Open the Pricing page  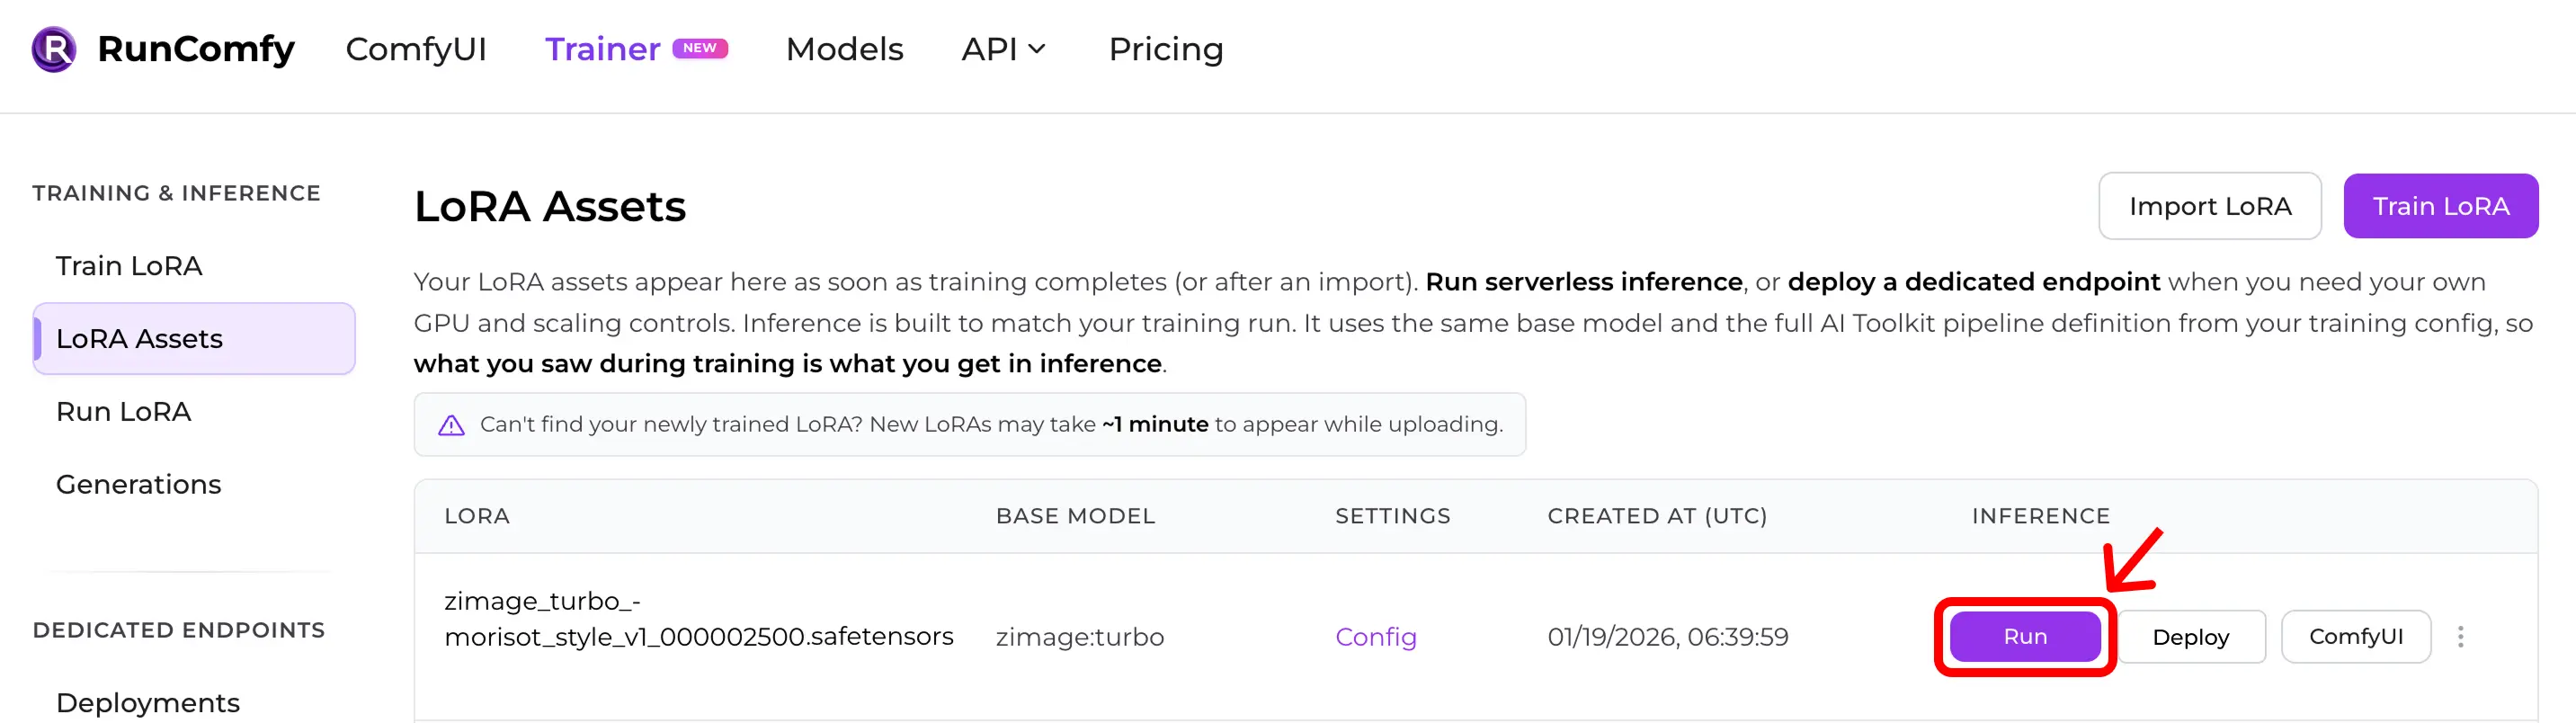tap(1165, 48)
